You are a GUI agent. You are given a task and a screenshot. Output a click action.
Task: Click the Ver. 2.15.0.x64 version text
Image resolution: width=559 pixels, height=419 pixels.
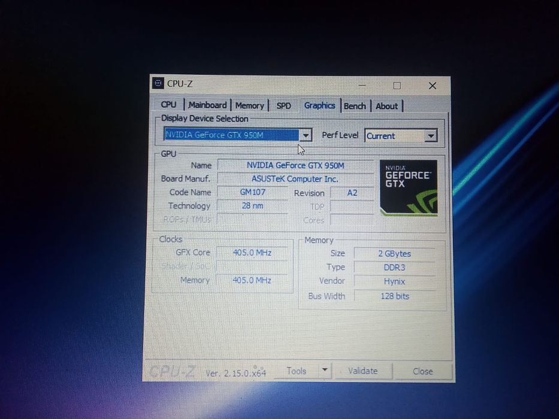coord(236,373)
